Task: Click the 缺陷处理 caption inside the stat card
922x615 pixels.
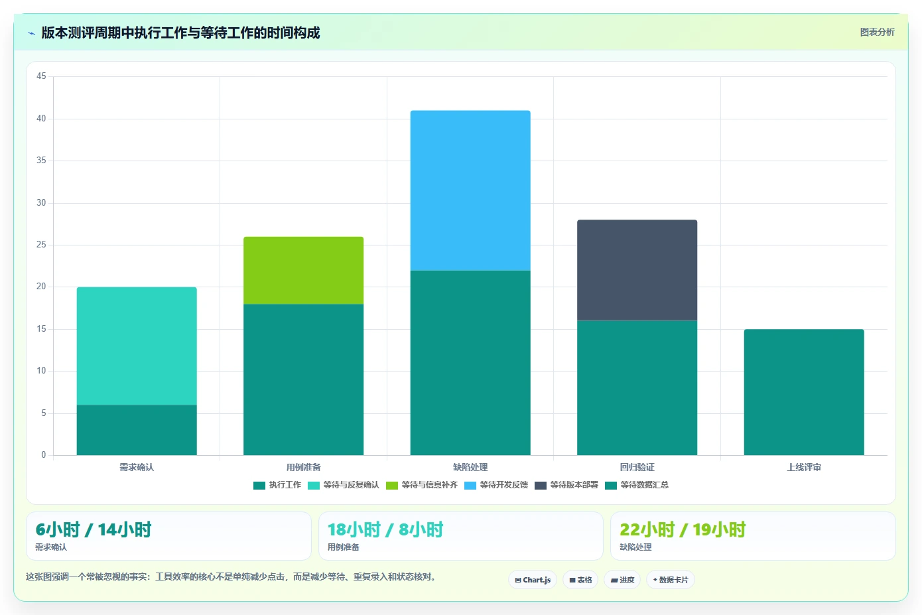Action: [635, 547]
